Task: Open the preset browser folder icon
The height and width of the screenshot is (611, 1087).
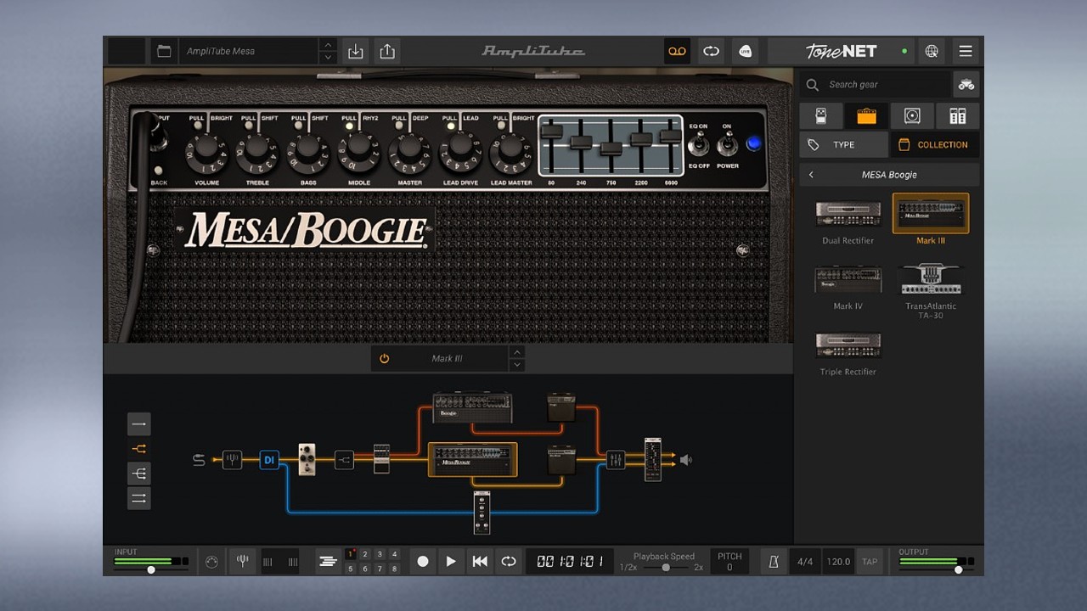Action: click(x=164, y=51)
